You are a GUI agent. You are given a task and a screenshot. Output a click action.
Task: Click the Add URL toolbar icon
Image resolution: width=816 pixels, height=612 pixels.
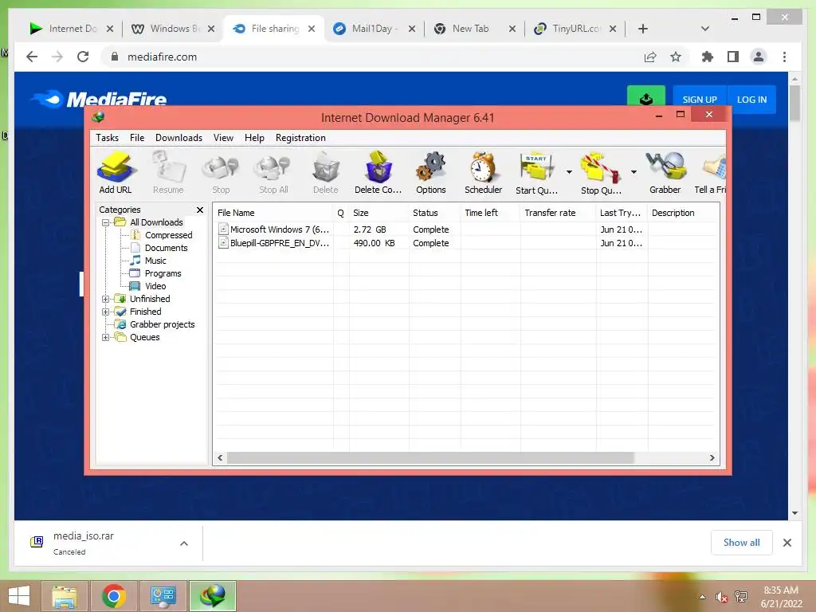point(116,173)
